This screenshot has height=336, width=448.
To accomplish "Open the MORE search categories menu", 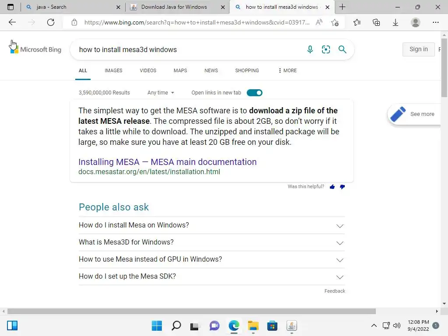I will [287, 70].
